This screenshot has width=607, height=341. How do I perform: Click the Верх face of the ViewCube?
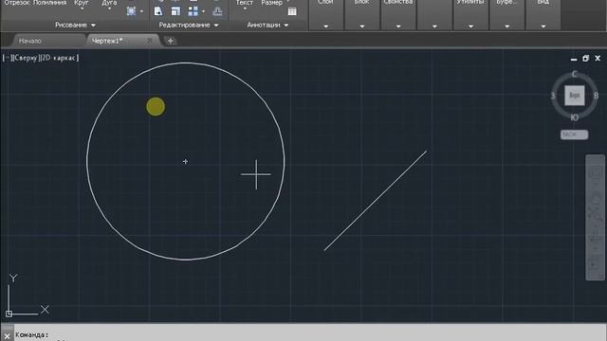click(575, 96)
